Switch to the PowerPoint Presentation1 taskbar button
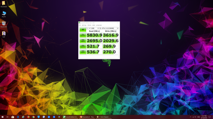Viewport: 213px width, 119px height. tap(87, 117)
